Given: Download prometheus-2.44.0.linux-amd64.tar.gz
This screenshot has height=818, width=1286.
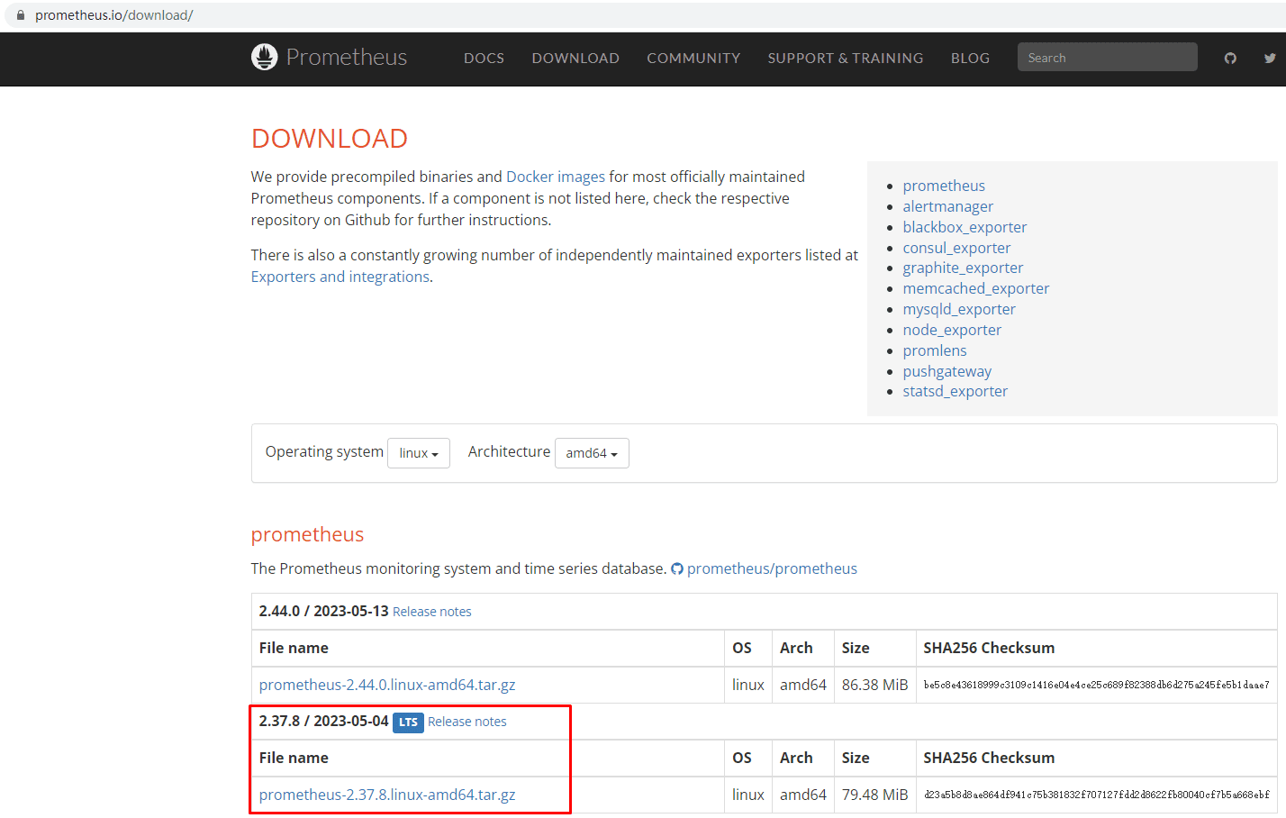Looking at the screenshot, I should pyautogui.click(x=387, y=685).
